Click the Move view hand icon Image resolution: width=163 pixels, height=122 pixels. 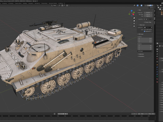click(x=134, y=21)
